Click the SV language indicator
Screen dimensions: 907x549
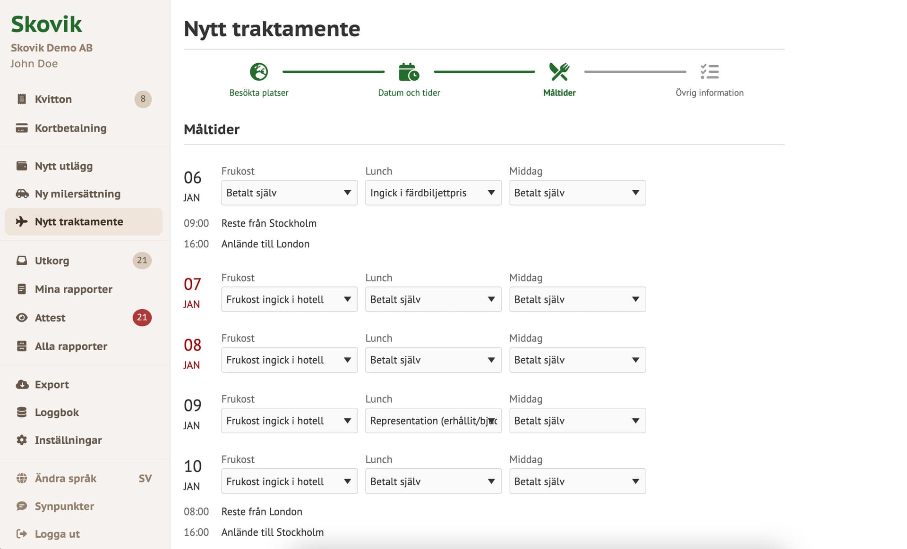pos(145,478)
